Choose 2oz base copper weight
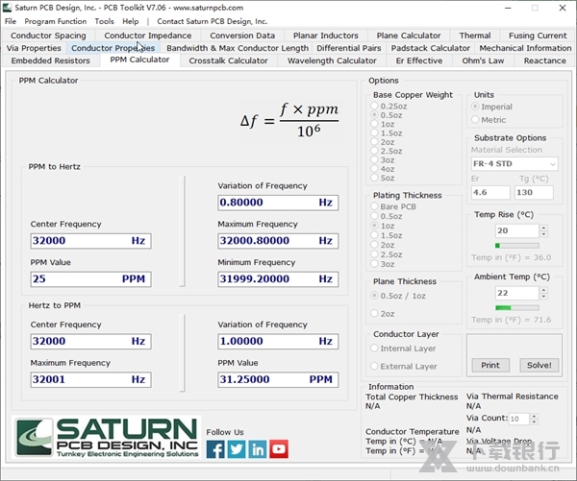Image resolution: width=577 pixels, height=481 pixels. point(374,142)
